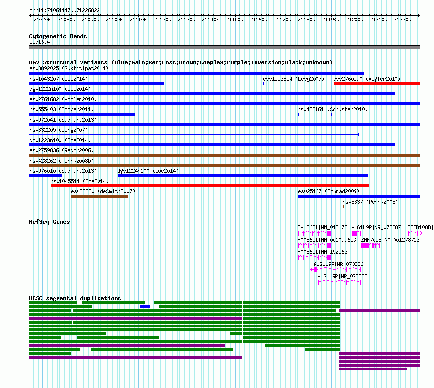Click the 71150k ruler position
The height and width of the screenshot is (388, 434).
pos(235,20)
